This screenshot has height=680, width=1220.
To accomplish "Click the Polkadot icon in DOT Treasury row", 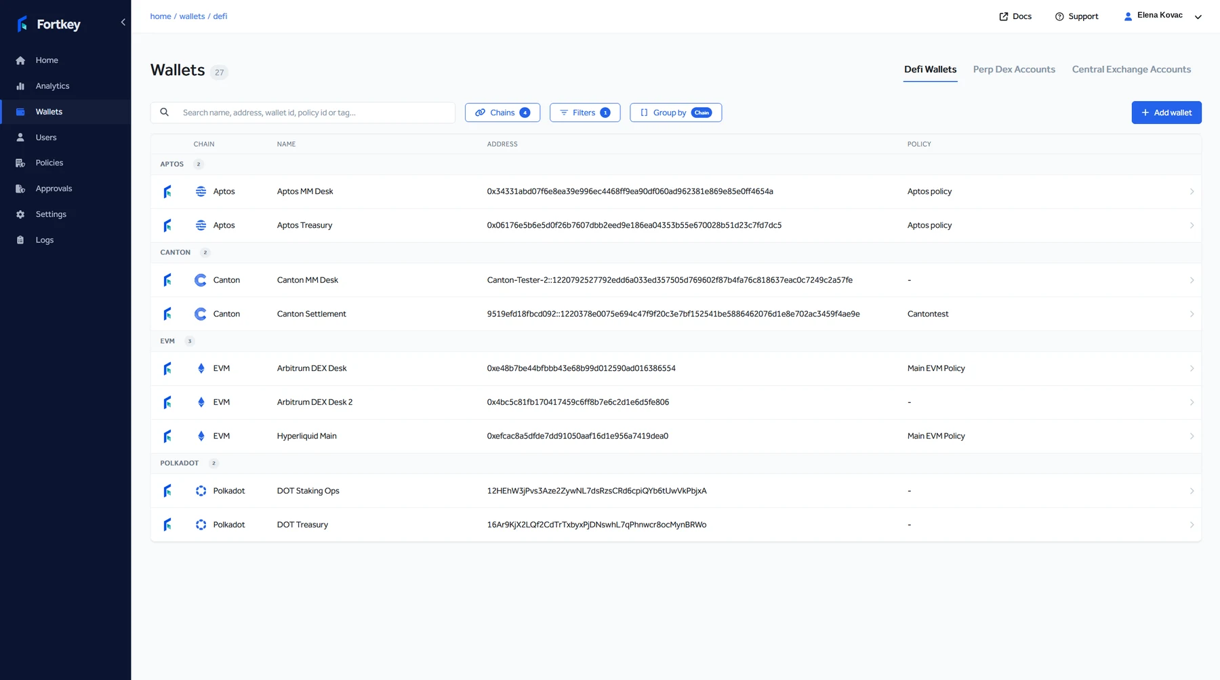I will 201,525.
